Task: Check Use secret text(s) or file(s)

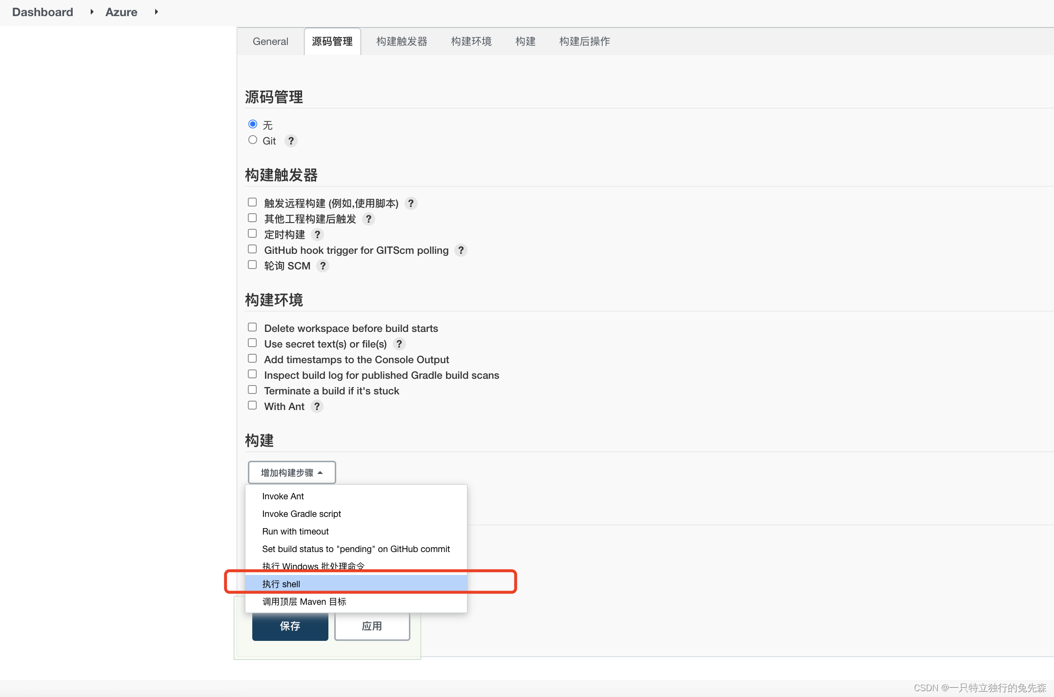Action: (252, 343)
